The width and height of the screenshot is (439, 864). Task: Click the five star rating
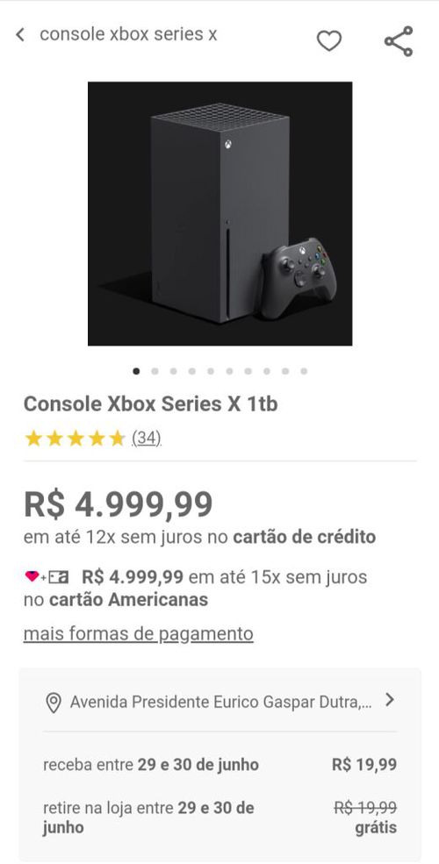[x=75, y=439]
